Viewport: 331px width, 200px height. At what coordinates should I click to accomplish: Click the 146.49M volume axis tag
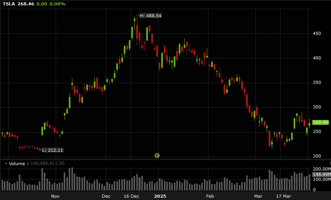[x=321, y=174]
